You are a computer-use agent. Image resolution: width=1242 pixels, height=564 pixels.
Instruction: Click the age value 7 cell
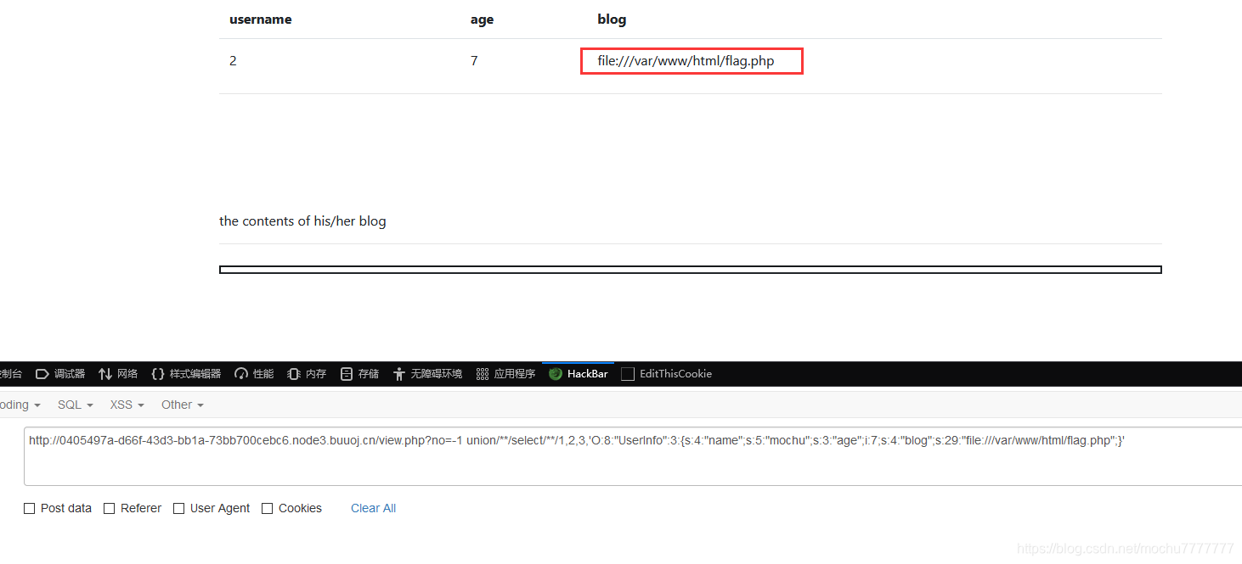[x=474, y=61]
